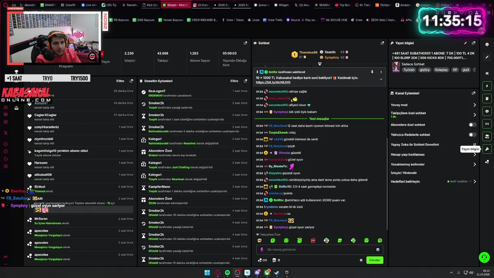Send message with Gönder button

(x=375, y=260)
